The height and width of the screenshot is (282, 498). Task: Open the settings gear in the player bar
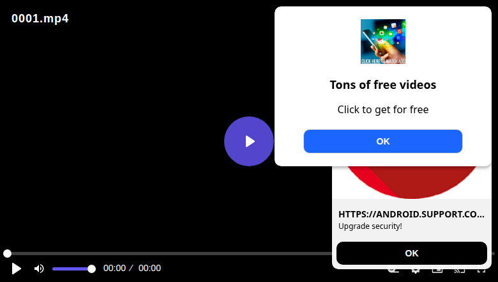tap(416, 270)
